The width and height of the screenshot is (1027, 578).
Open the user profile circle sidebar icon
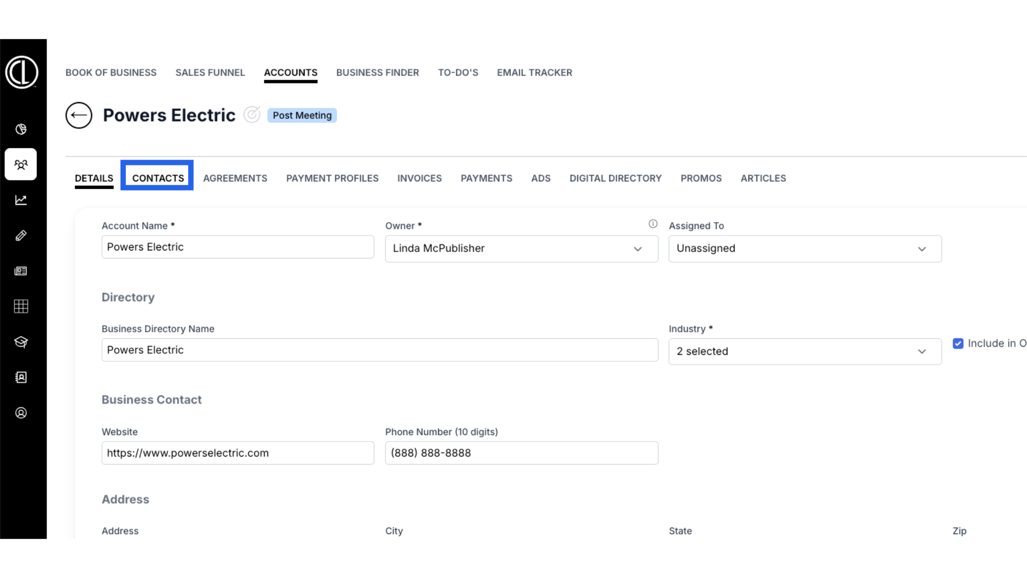(x=21, y=413)
